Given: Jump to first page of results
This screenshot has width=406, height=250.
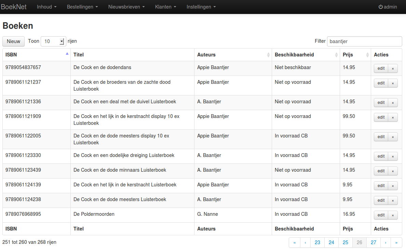Looking at the screenshot, I should coord(294,242).
